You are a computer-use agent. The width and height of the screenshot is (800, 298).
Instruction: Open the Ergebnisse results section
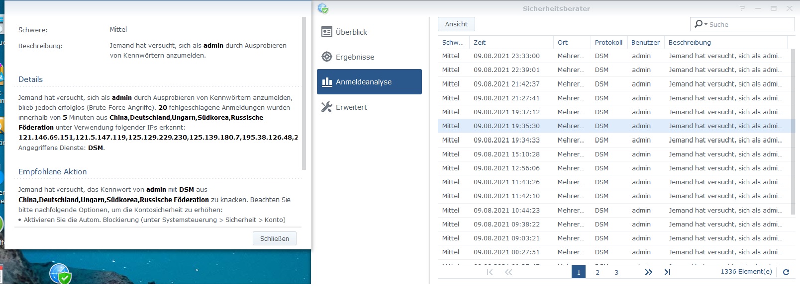pos(354,57)
